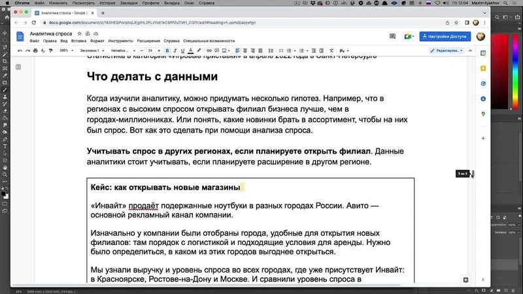Open the insert image dropdown
Screen dimensions: 523x294
226,51
